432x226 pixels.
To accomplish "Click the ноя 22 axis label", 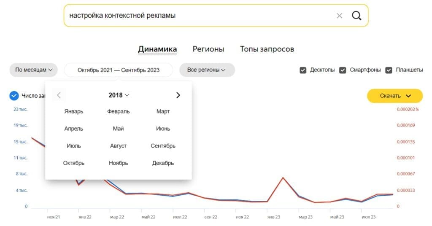I will point(242,217).
